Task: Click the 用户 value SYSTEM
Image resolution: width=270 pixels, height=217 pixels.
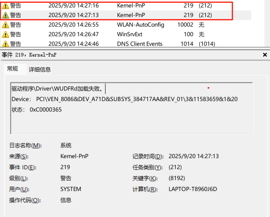Action: pyautogui.click(x=71, y=189)
